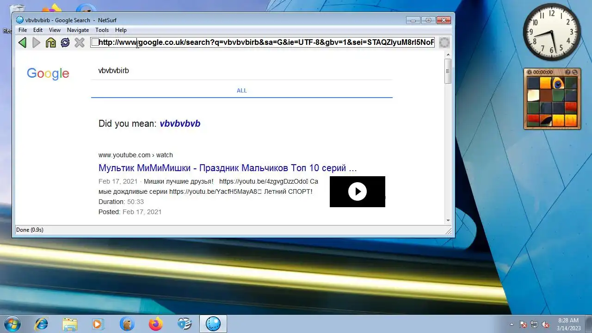Close the NetSurf window
The height and width of the screenshot is (333, 592).
pyautogui.click(x=444, y=20)
